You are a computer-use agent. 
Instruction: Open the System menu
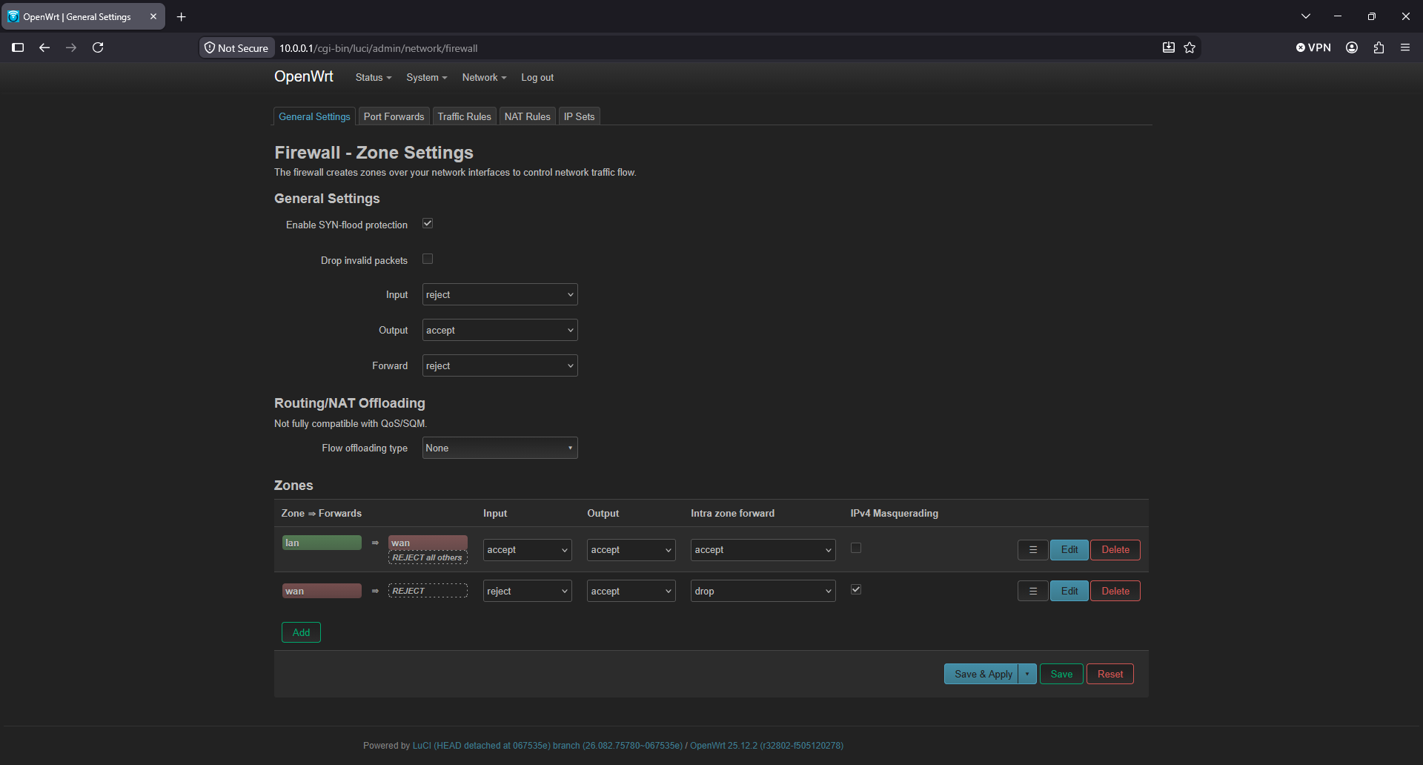pos(427,77)
